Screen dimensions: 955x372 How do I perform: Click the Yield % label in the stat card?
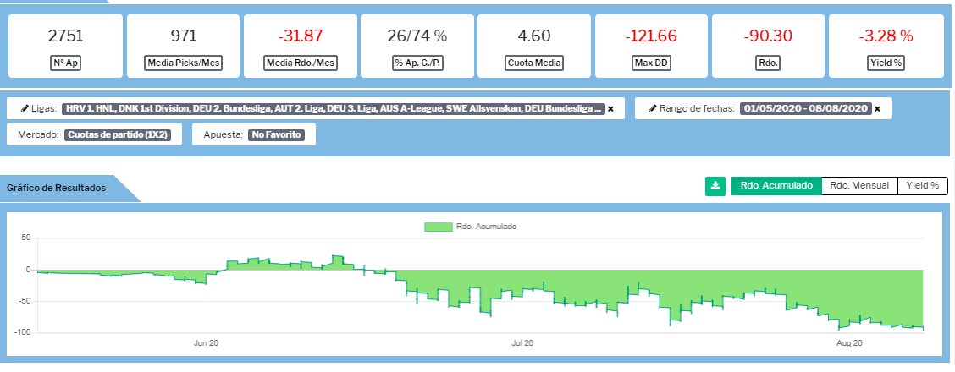point(886,63)
